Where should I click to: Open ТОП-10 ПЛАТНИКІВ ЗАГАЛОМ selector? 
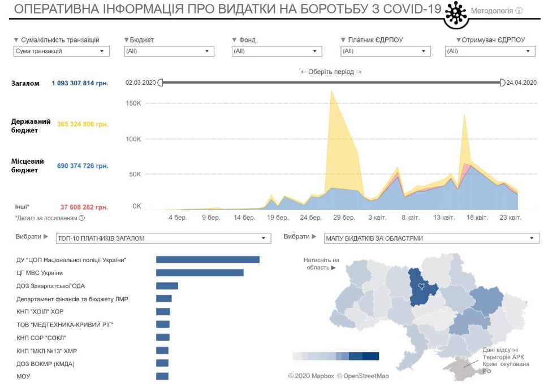tap(163, 238)
